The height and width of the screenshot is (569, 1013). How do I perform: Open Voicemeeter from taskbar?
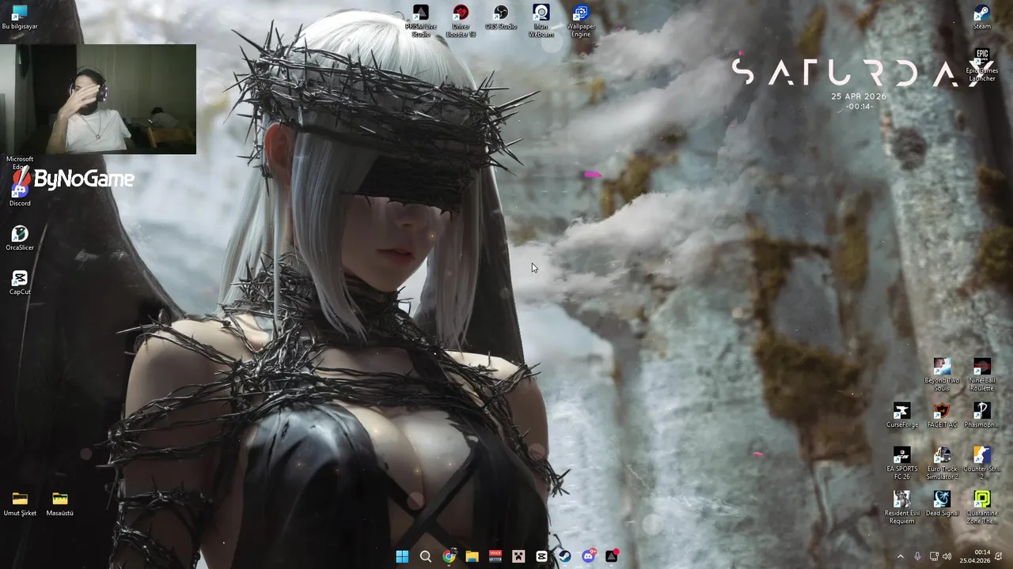tap(495, 556)
